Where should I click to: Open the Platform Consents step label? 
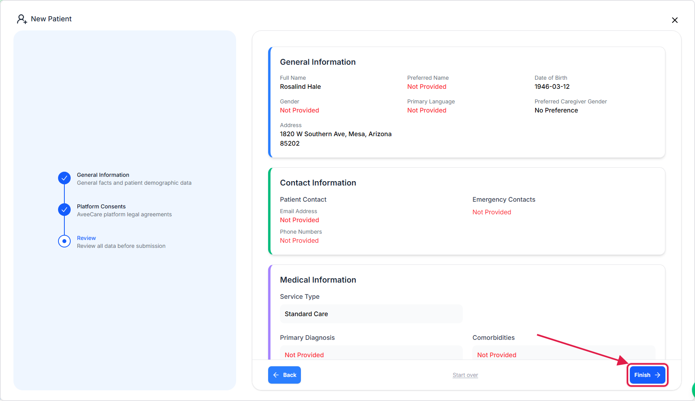(101, 206)
